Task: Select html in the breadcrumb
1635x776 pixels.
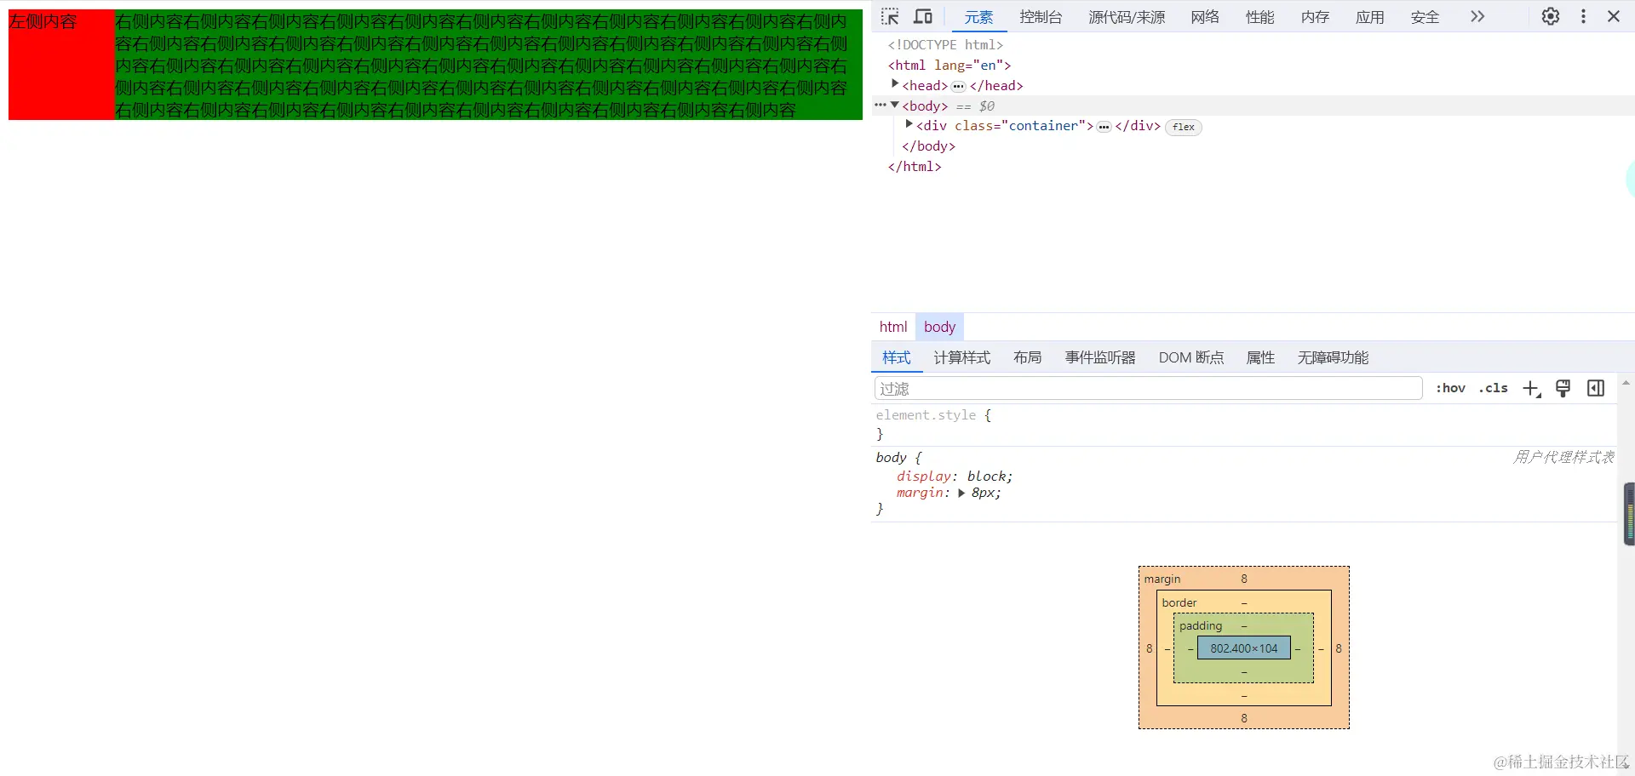Action: (893, 327)
